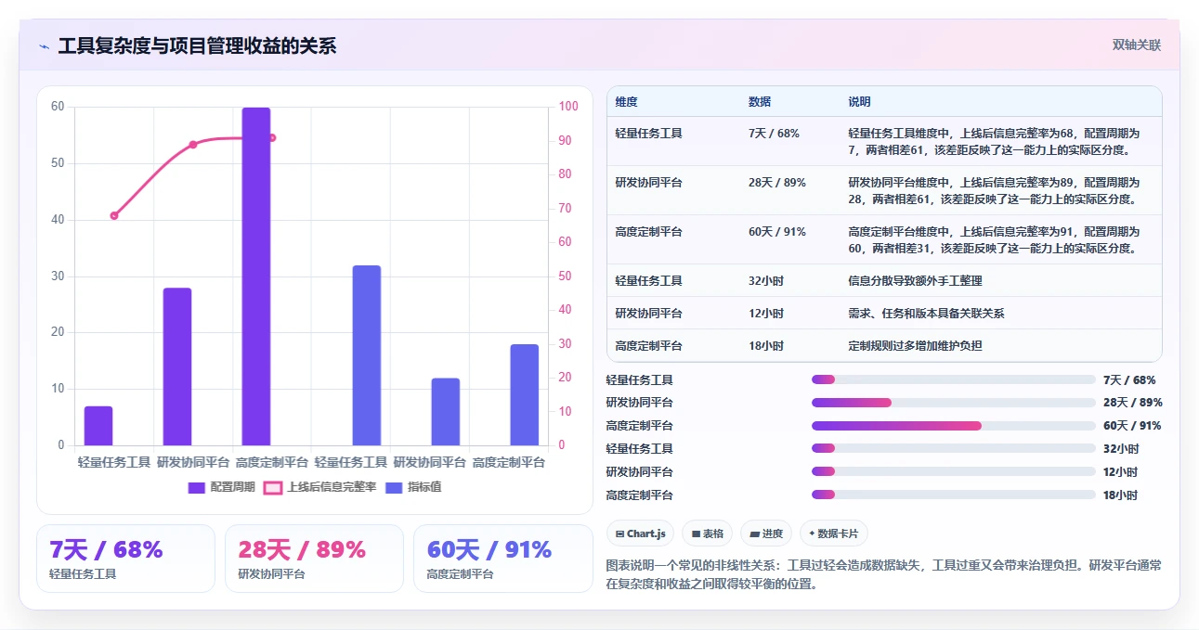Click the blue bar reaching 12
Viewport: 1199px width, 630px height.
point(445,412)
